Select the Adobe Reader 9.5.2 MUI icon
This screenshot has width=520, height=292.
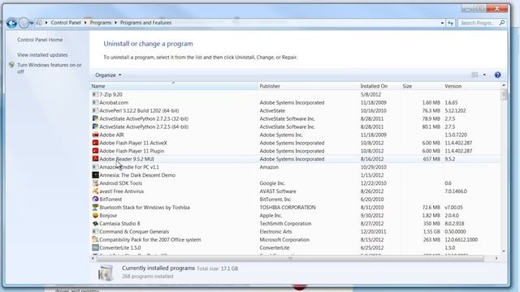95,159
